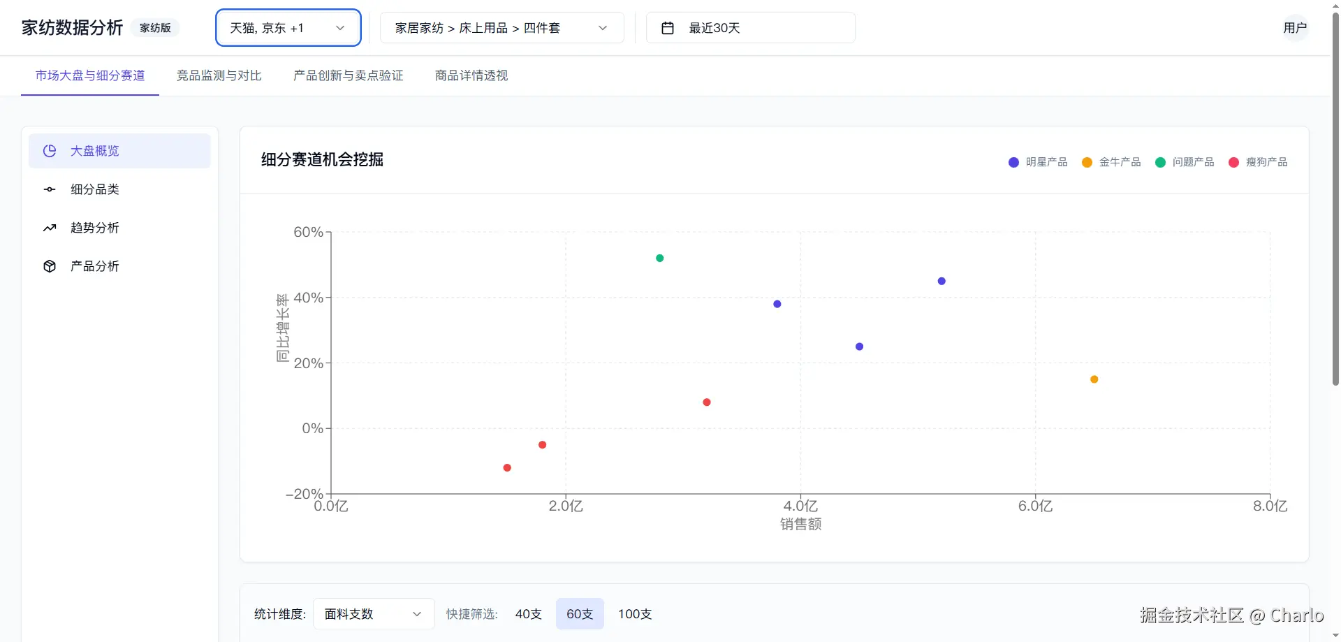Click the lowest red scatter point
Screen dimensions: 1341x642
(507, 468)
